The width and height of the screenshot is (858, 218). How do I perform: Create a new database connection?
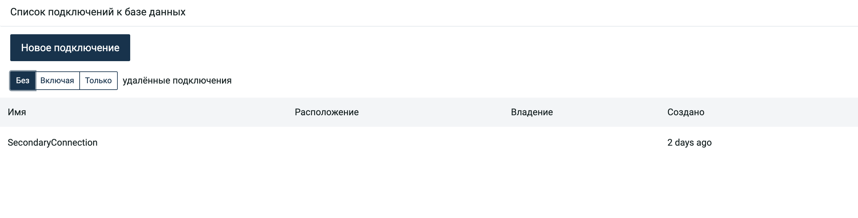(x=70, y=48)
